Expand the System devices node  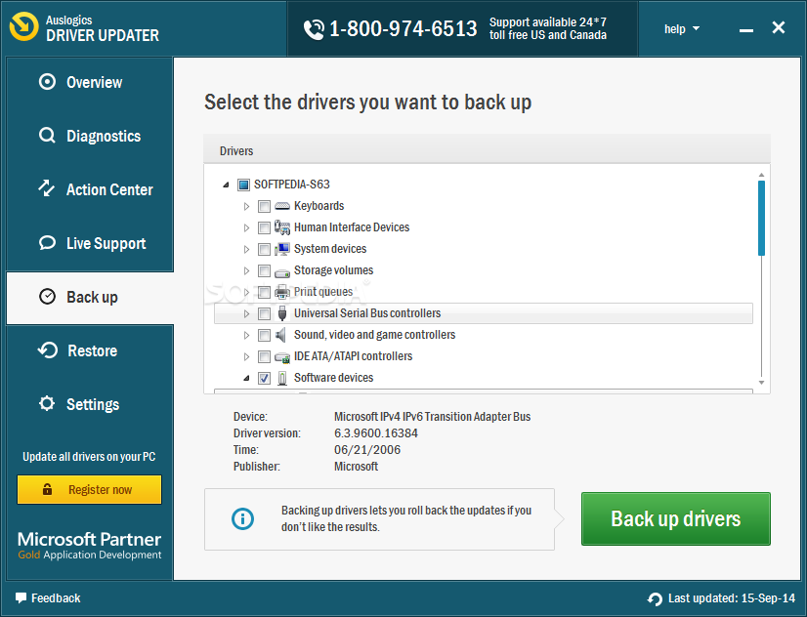click(246, 249)
